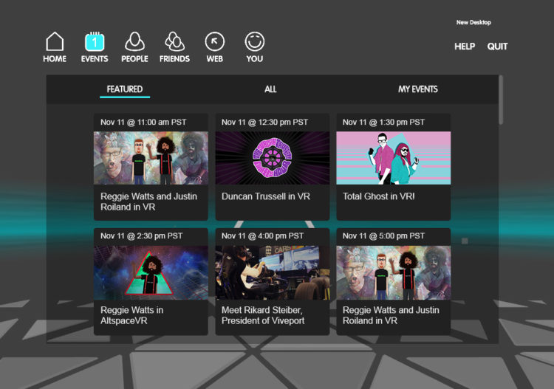Click 'Nov 11 @ 5:00 pm PST' text
Screen dimensions: 554x389
coord(383,236)
